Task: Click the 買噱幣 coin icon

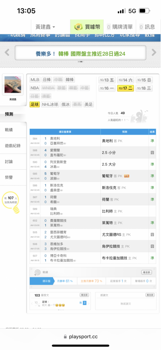Action: (78, 27)
